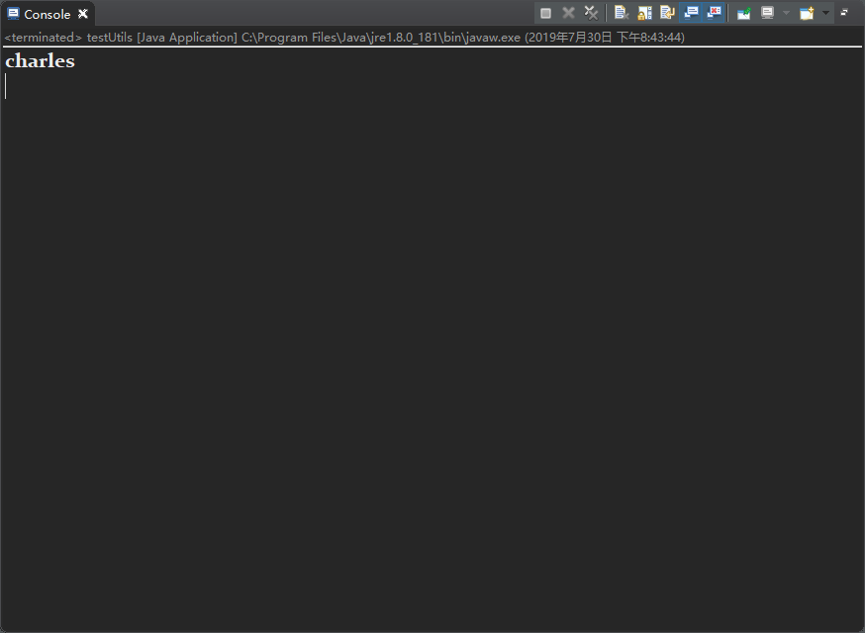Toggle Word Wrap in console

[667, 13]
